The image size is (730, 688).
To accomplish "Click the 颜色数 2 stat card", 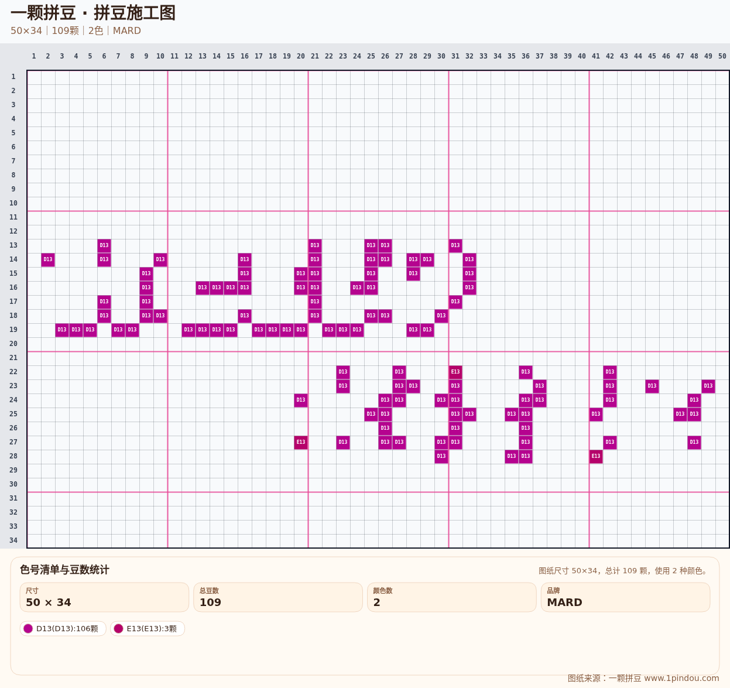I will coord(452,597).
